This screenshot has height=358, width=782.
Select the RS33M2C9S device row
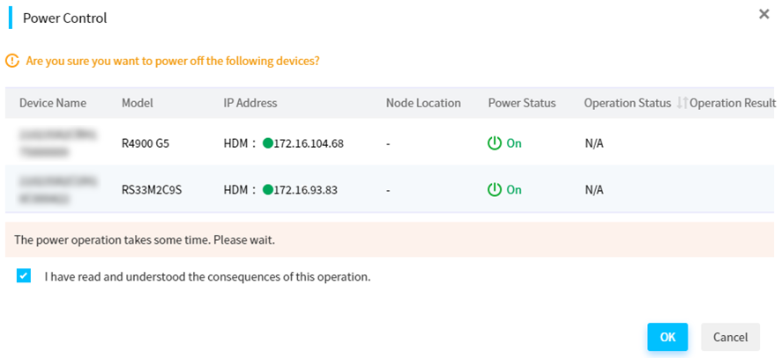(390, 190)
